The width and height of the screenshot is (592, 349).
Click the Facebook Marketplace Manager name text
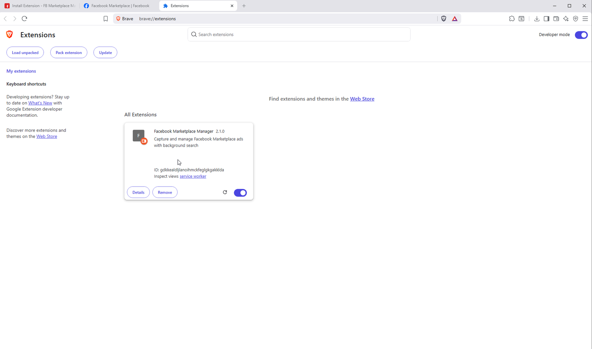point(184,131)
